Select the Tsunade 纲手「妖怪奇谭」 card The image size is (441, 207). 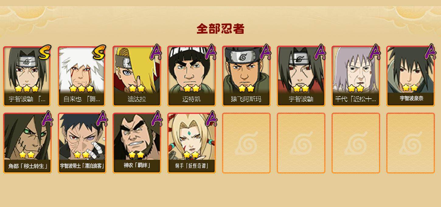(x=191, y=143)
